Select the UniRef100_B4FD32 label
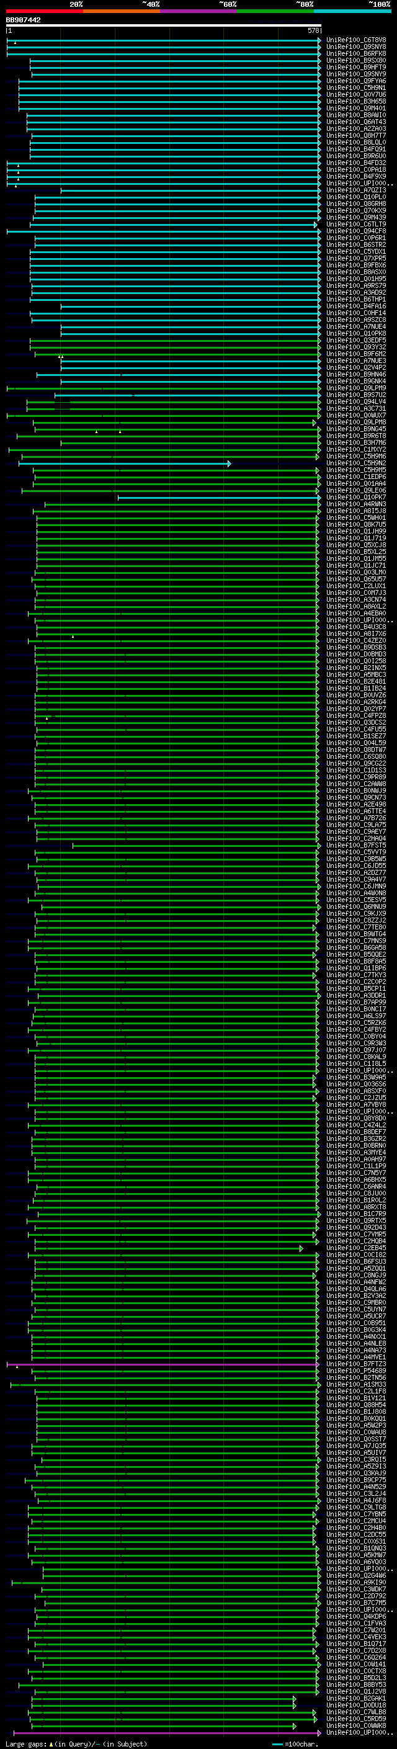Image resolution: width=397 pixels, height=1749 pixels. (x=356, y=163)
